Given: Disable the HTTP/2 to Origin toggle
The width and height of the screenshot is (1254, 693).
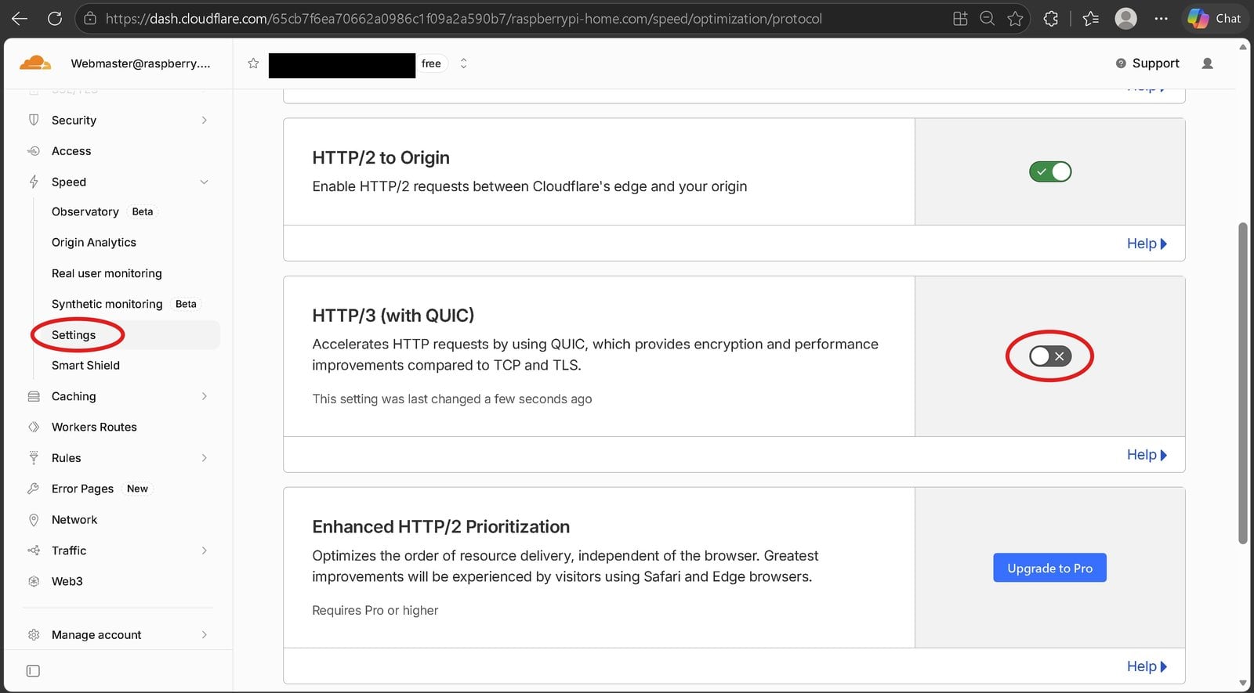Looking at the screenshot, I should 1050,171.
